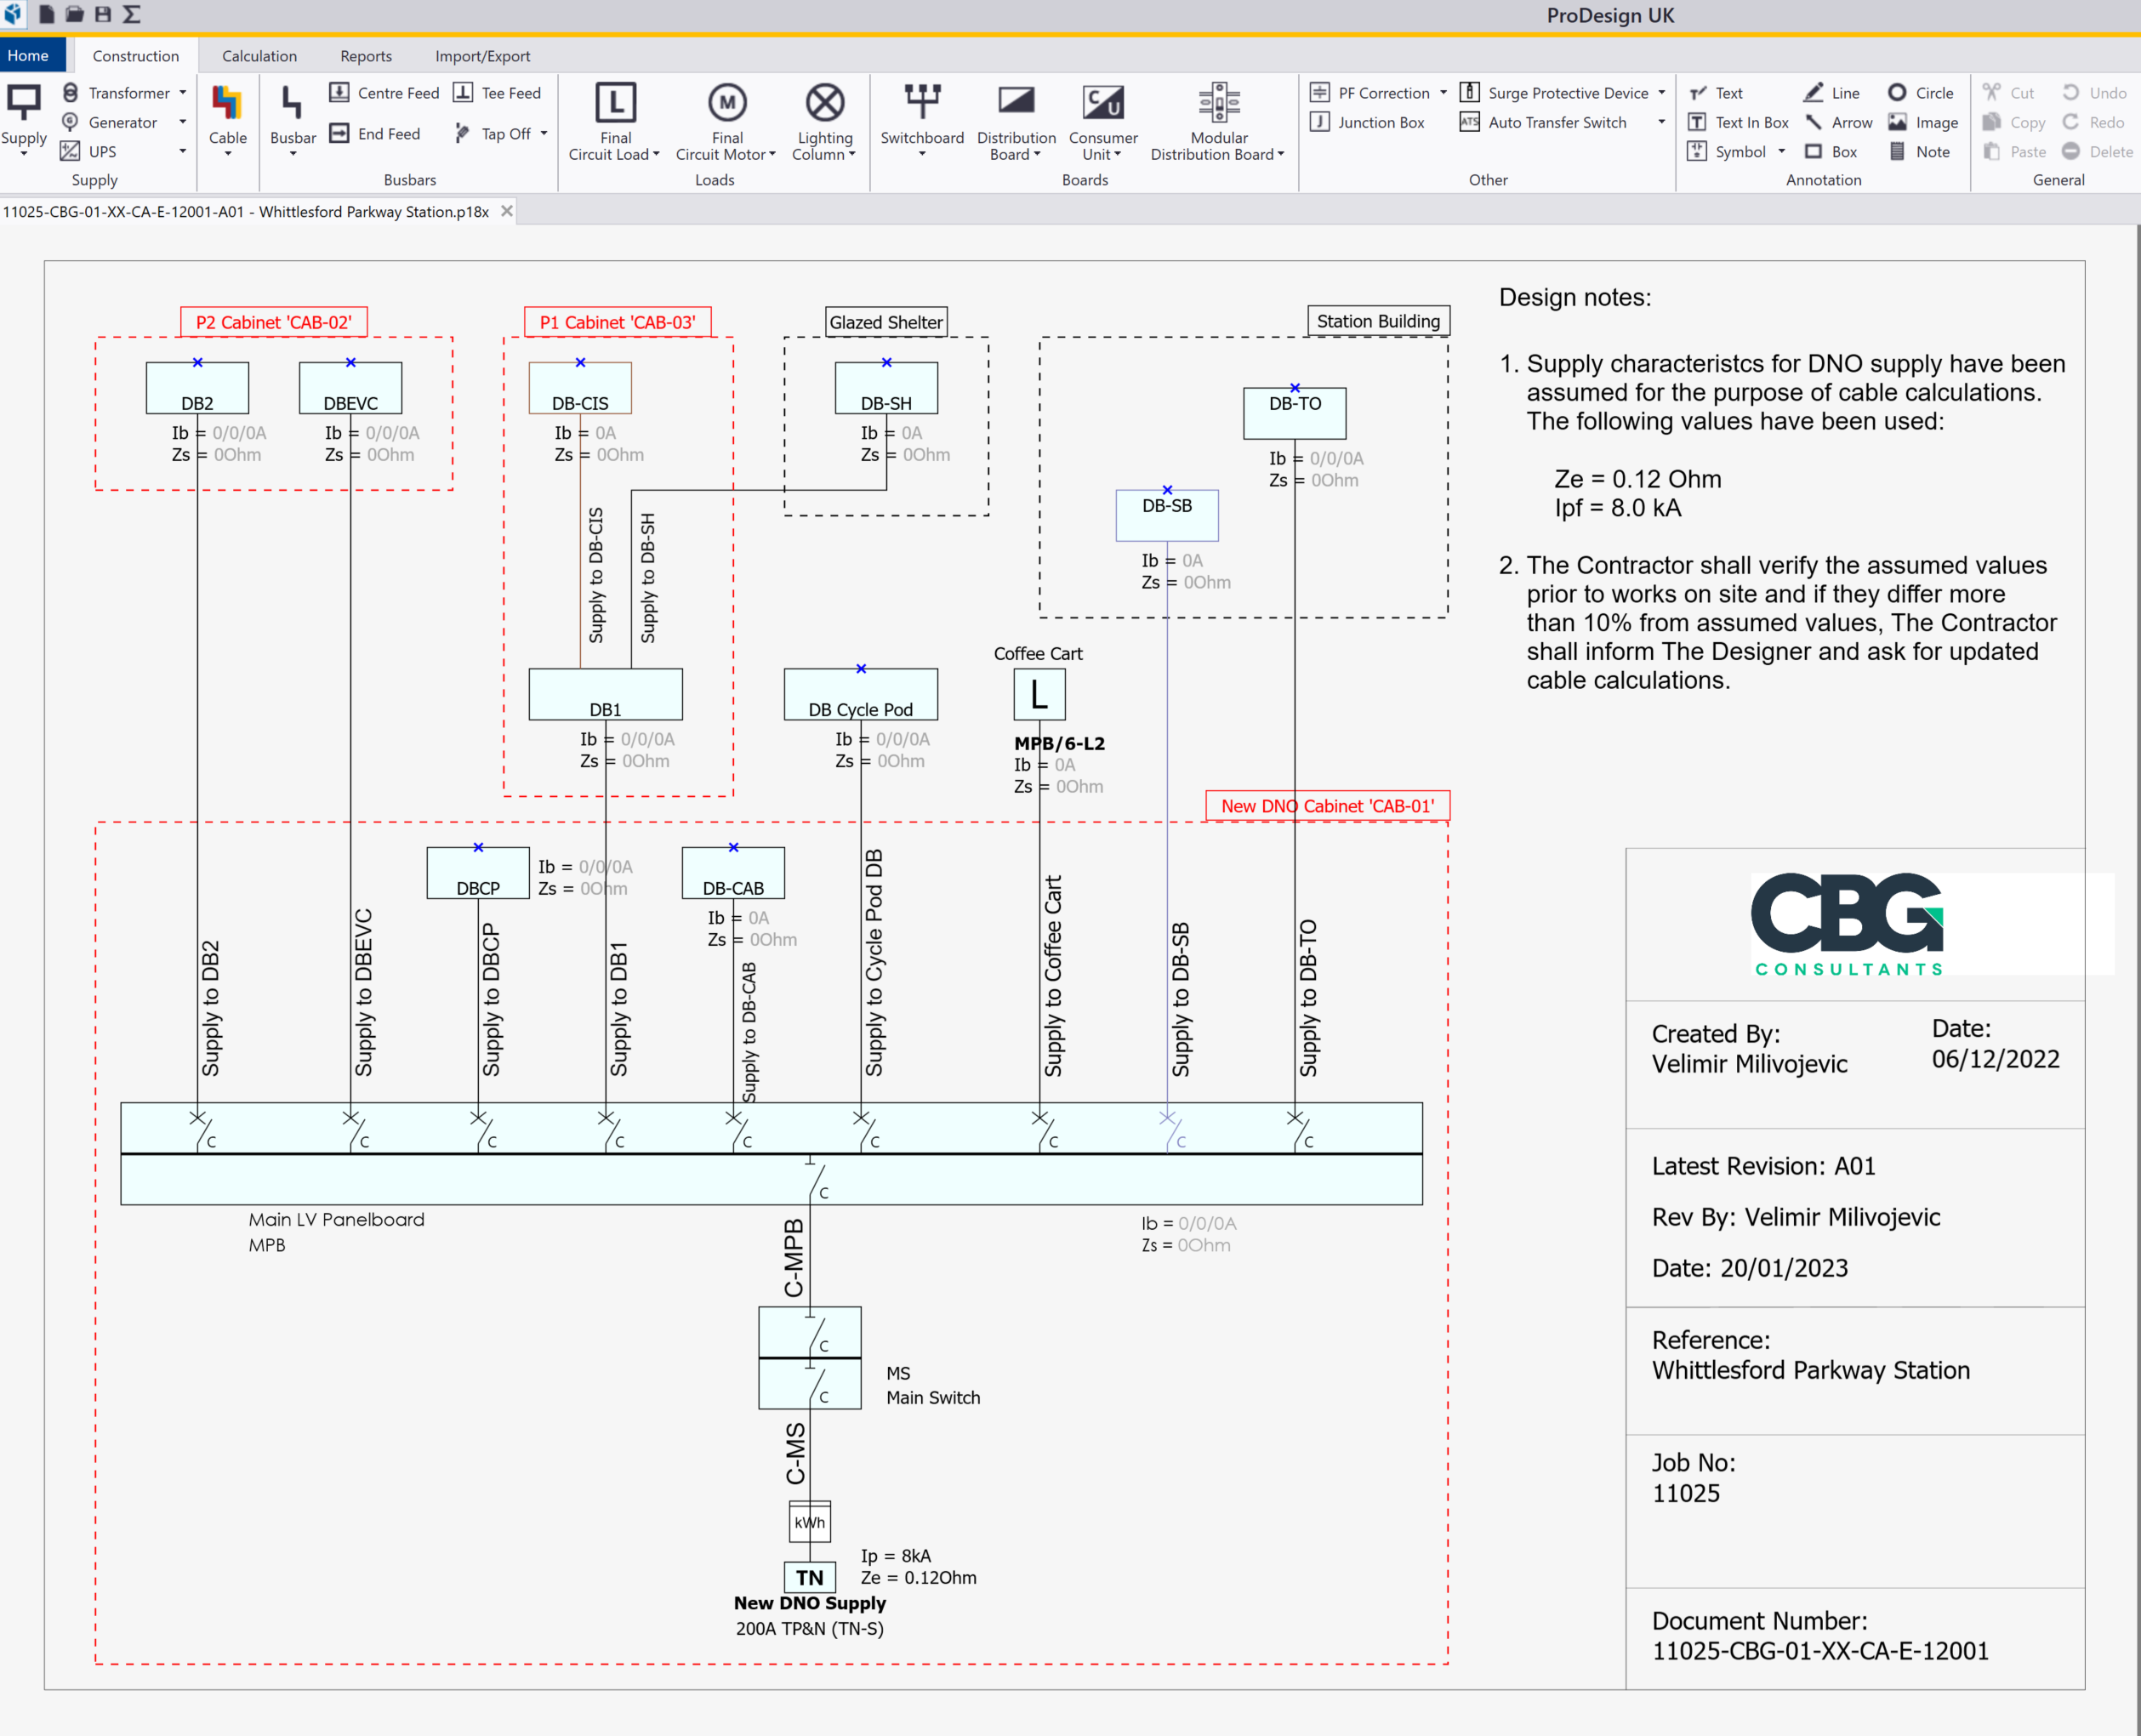Add a Tap Off unit

tap(493, 133)
